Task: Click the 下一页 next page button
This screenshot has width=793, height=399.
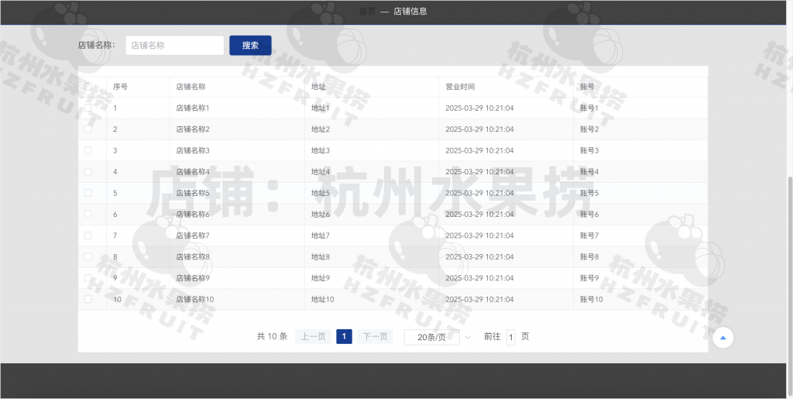Action: (x=375, y=336)
